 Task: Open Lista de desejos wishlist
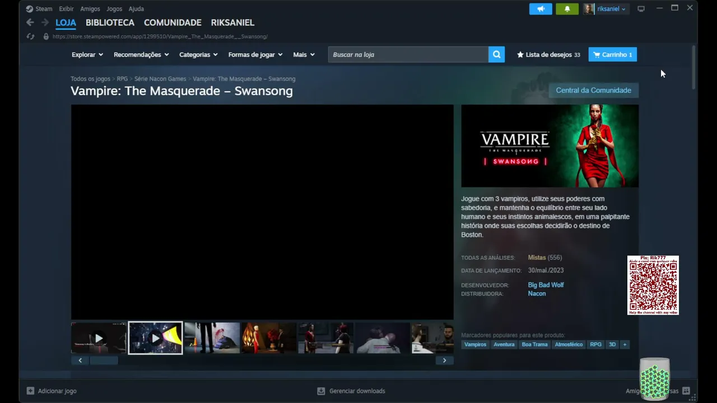(x=548, y=54)
